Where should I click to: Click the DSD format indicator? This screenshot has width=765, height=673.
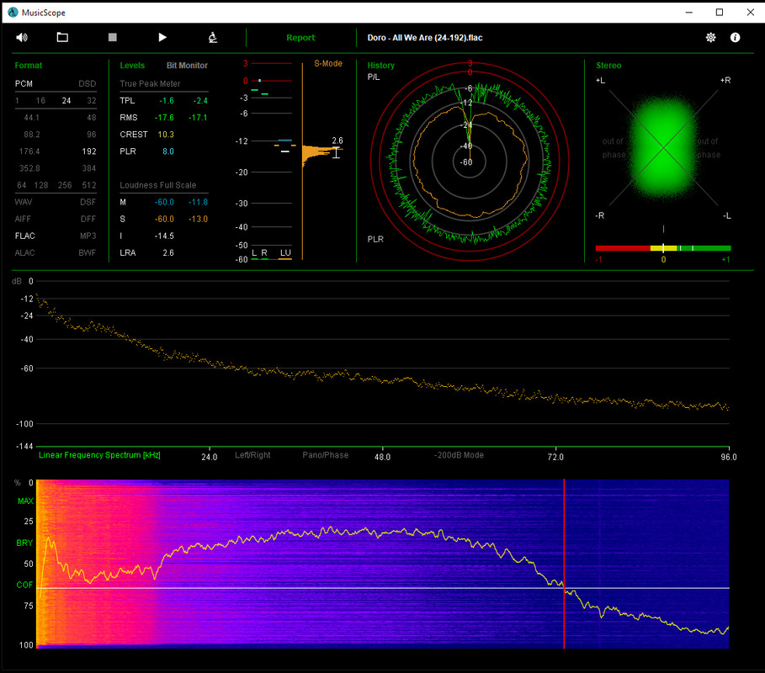coord(88,84)
